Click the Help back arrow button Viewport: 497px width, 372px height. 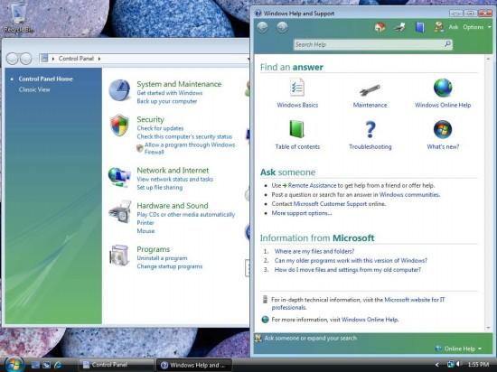point(262,28)
